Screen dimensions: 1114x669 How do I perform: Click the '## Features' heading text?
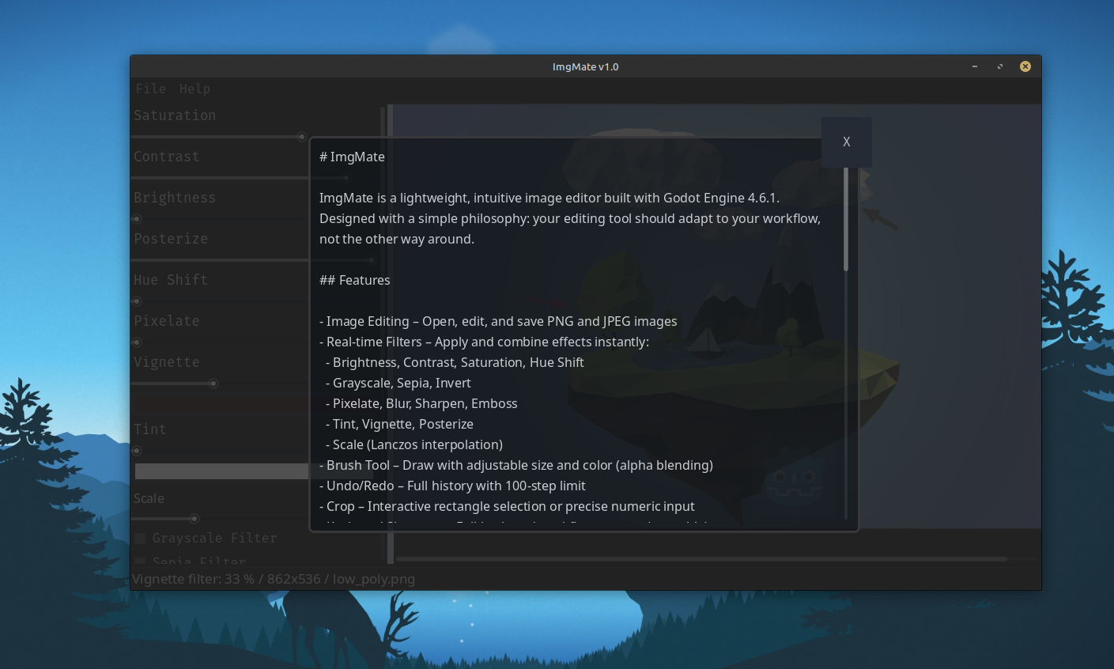(354, 281)
